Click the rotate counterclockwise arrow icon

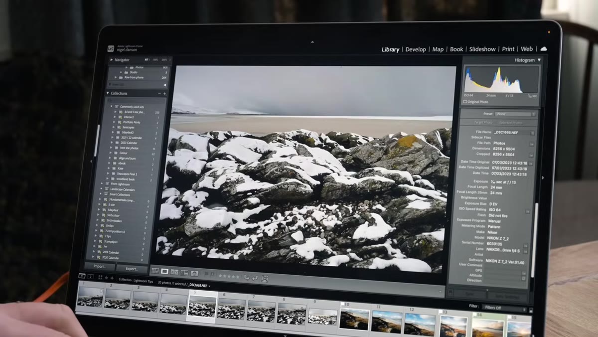[247, 277]
